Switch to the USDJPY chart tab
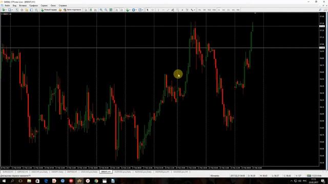This screenshot has height=184, width=328. click(57, 172)
